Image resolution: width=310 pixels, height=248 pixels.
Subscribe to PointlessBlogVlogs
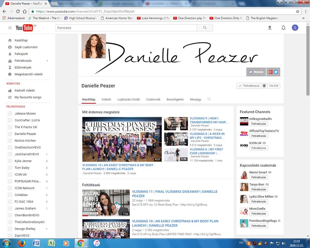[x=259, y=226]
